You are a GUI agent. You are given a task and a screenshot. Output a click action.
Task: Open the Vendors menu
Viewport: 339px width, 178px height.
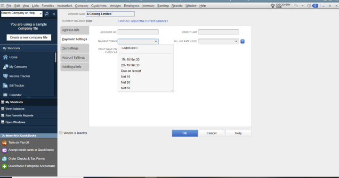(115, 6)
